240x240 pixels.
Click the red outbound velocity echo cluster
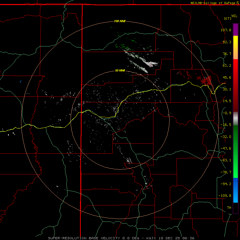[206, 80]
